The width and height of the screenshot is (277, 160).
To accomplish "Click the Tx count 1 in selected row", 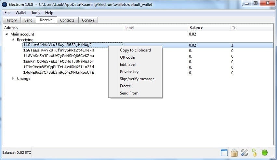I will point(232,45).
